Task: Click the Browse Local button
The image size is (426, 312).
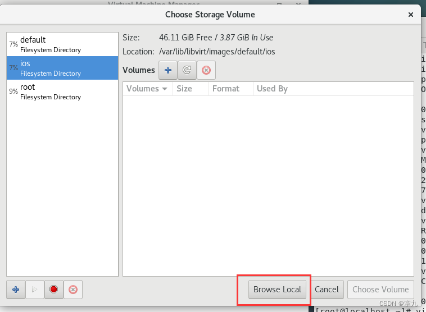Action: click(x=277, y=290)
